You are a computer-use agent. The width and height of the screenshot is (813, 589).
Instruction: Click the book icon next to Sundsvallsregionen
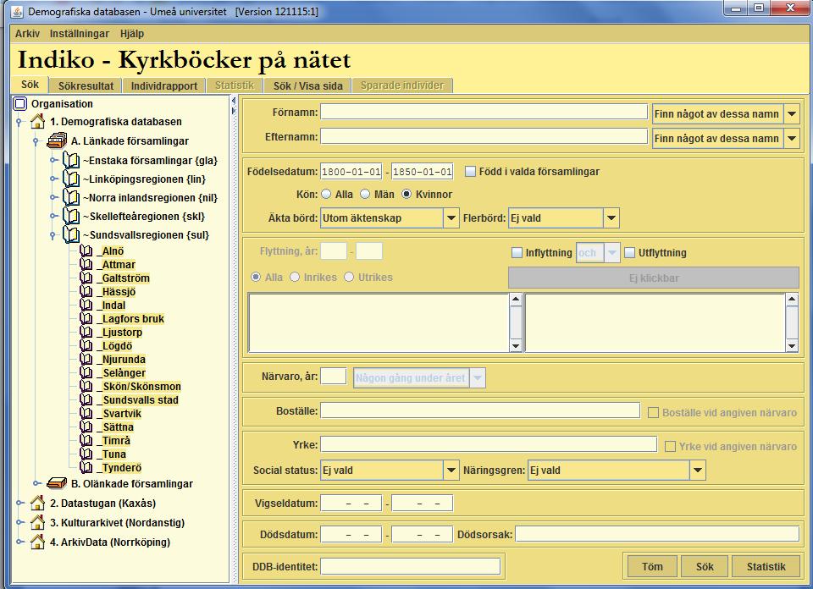point(71,234)
